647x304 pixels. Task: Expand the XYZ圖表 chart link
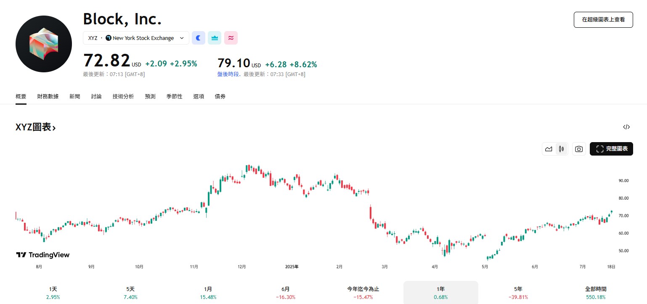click(x=36, y=127)
